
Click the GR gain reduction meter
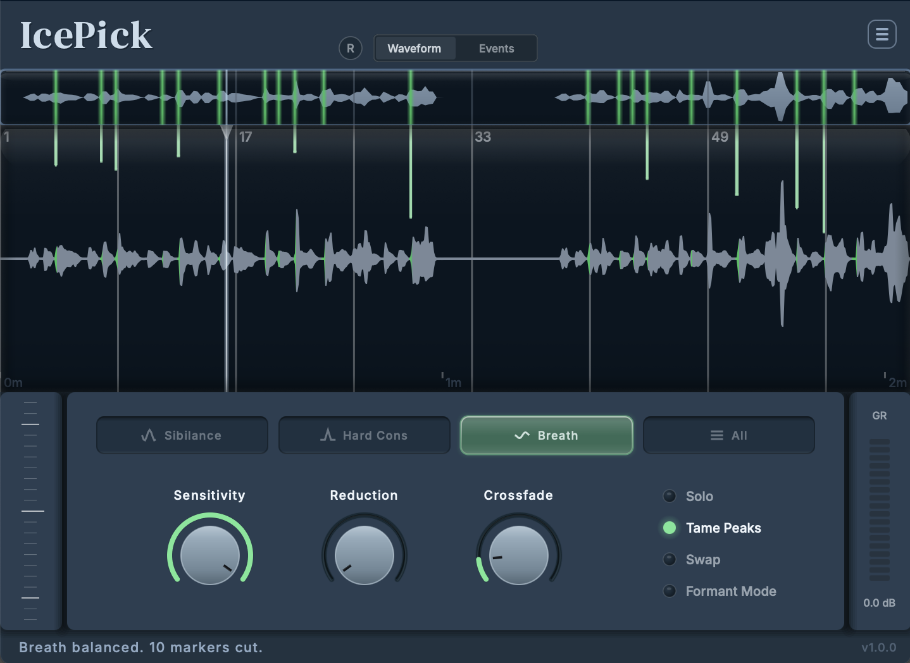click(x=880, y=509)
